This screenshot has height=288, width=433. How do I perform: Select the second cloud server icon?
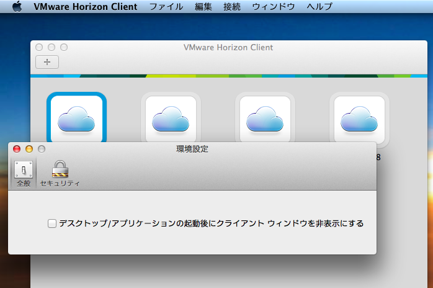click(x=171, y=117)
